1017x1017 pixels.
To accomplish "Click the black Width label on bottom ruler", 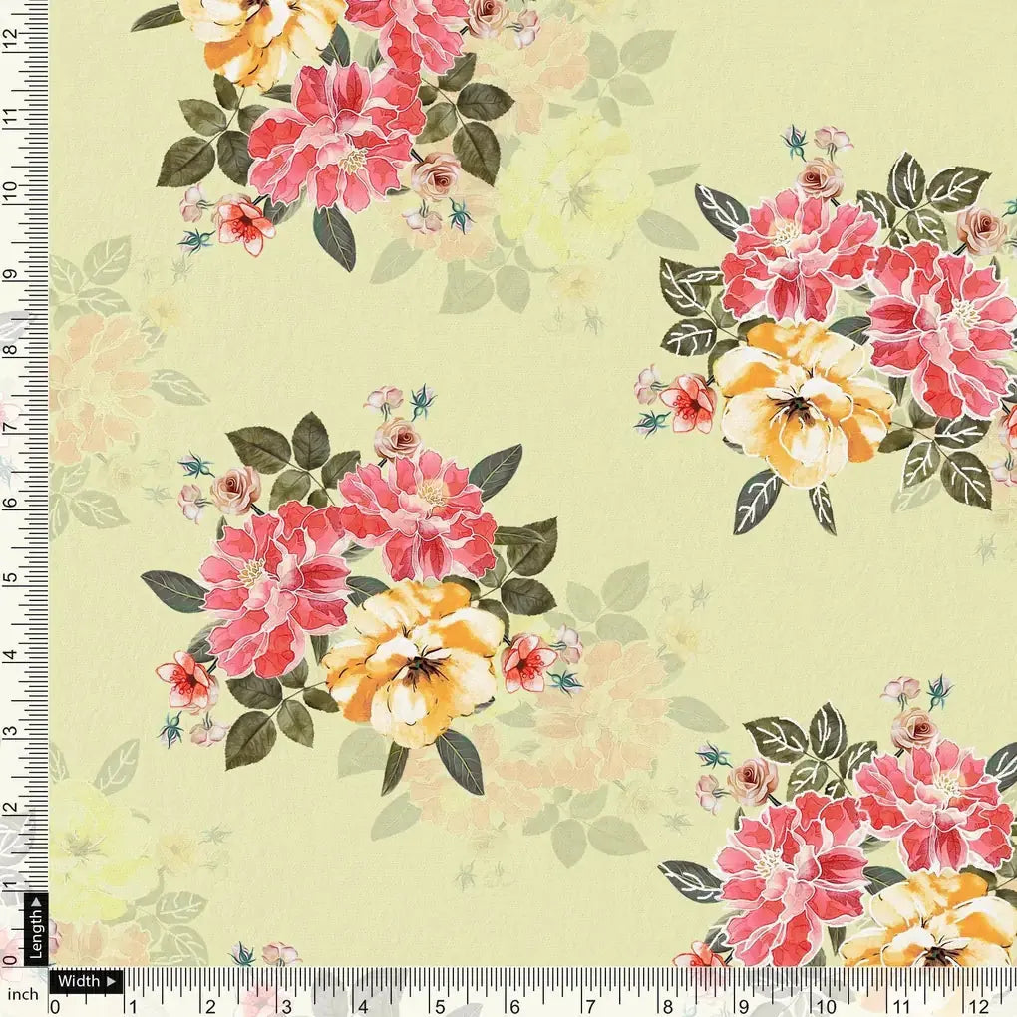I will [80, 981].
